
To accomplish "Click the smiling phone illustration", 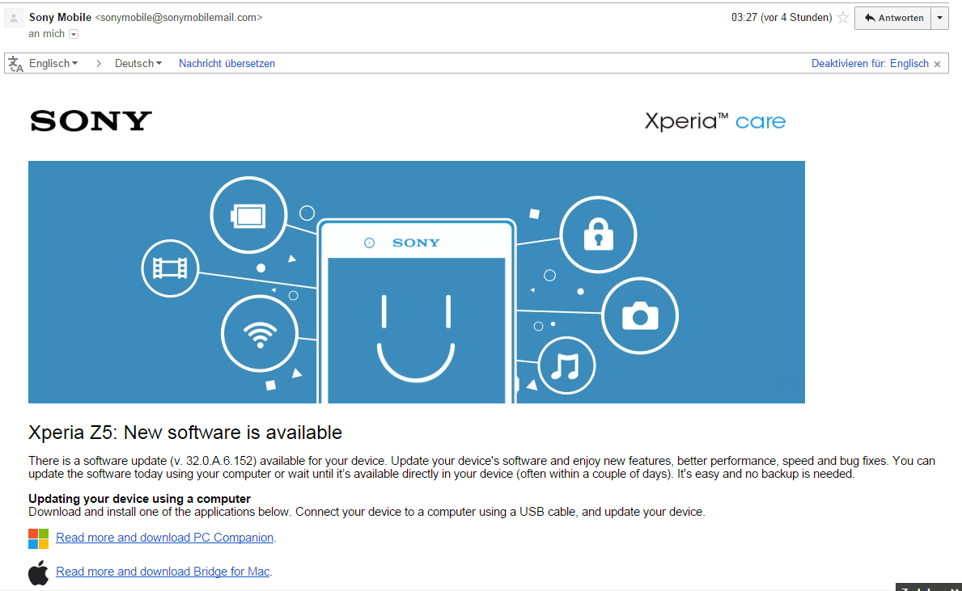I will click(417, 310).
